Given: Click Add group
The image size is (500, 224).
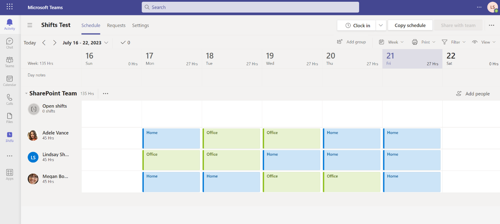Looking at the screenshot, I should (351, 42).
